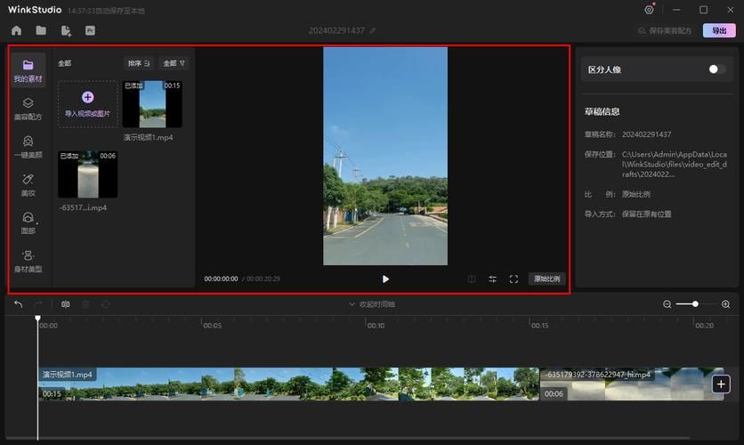Click the 导出 export button
The width and height of the screenshot is (744, 445).
click(x=719, y=30)
